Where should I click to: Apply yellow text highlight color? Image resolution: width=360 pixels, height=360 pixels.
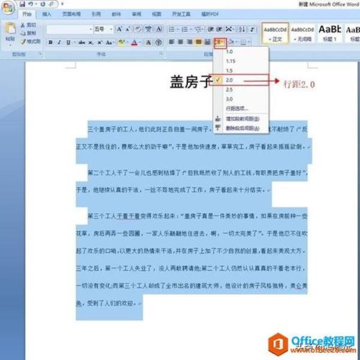point(121,43)
